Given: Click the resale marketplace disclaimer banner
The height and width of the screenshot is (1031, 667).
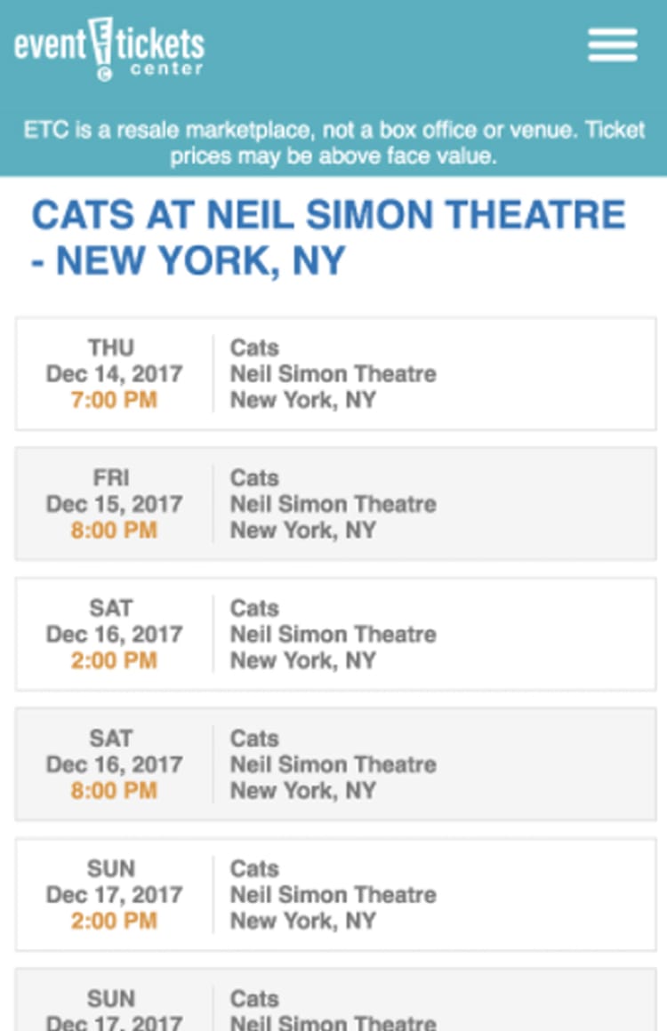Looking at the screenshot, I should [x=333, y=142].
